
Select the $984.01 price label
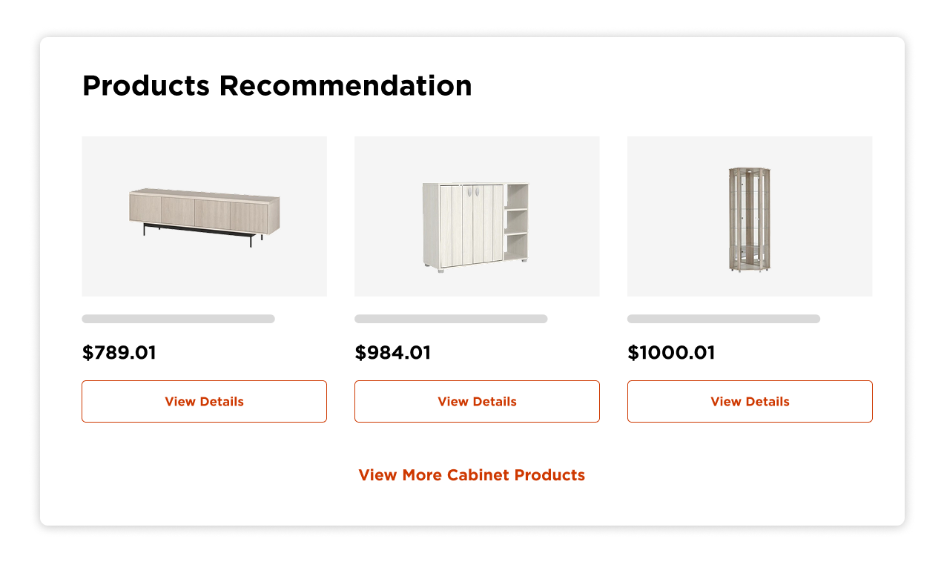[393, 353]
